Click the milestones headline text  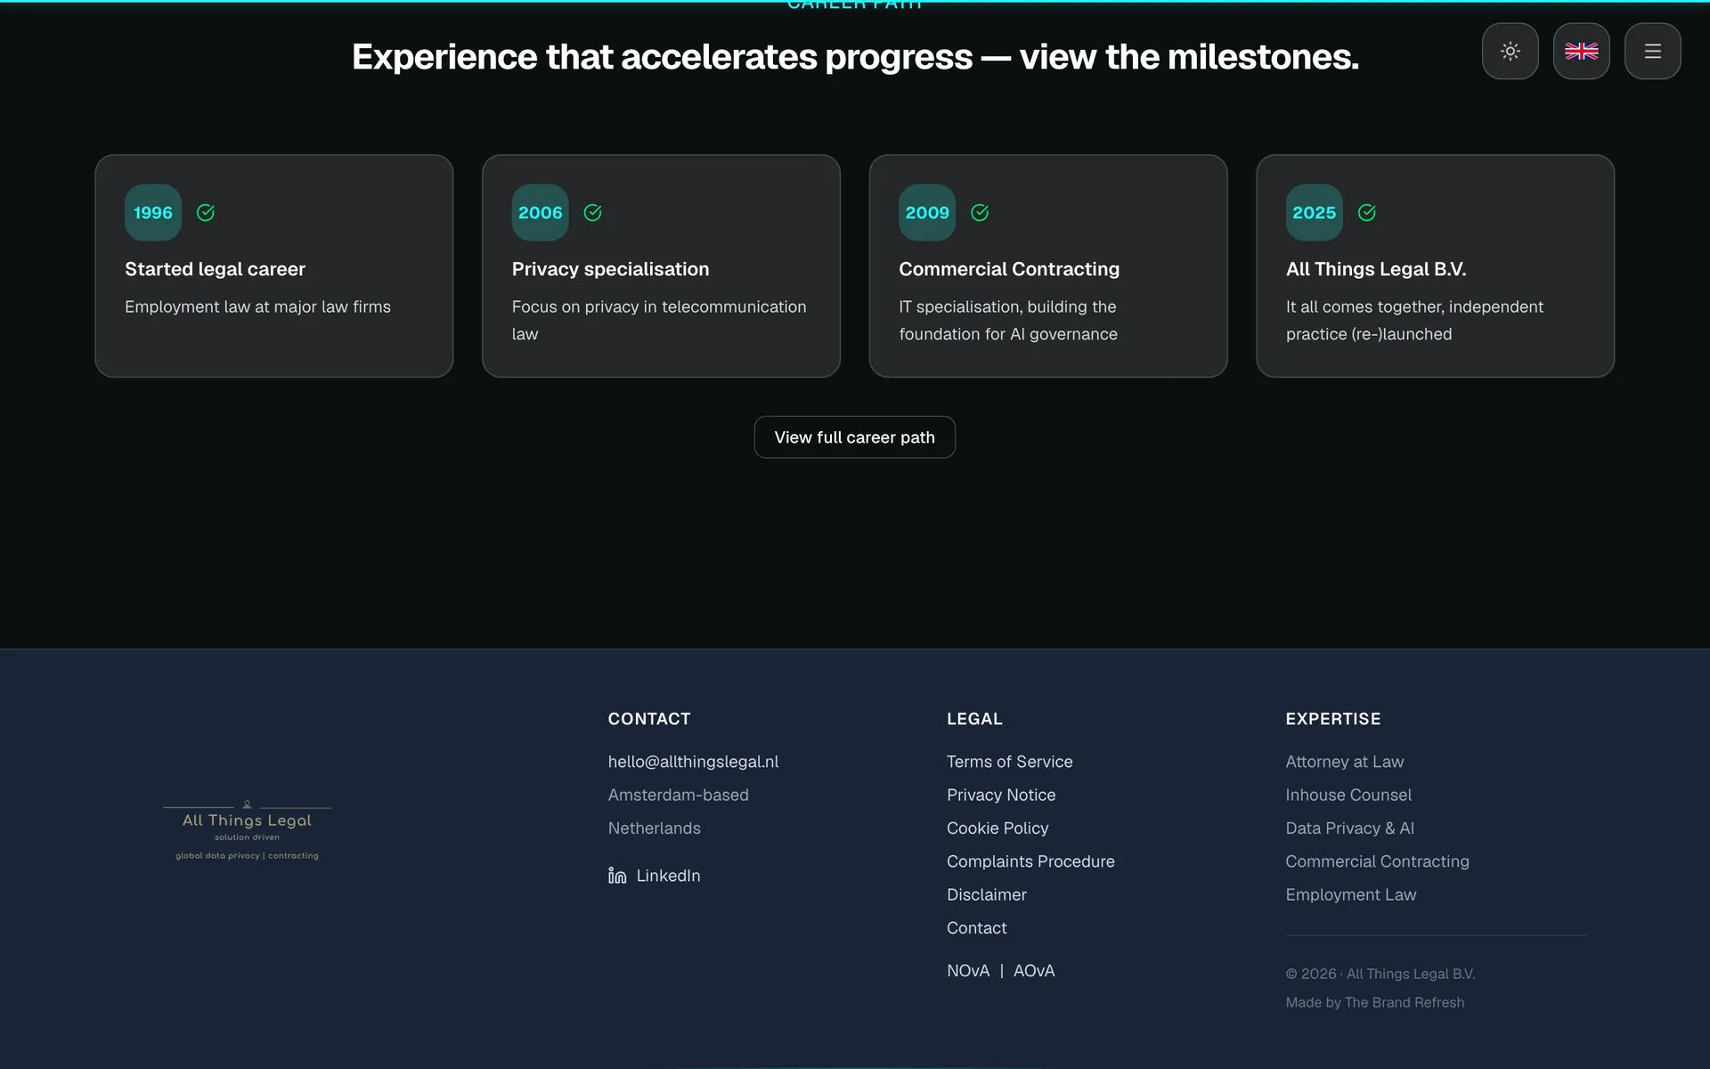[x=855, y=57]
